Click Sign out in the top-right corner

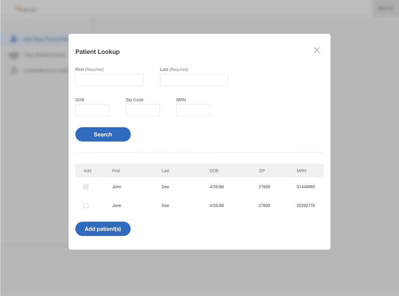point(386,8)
